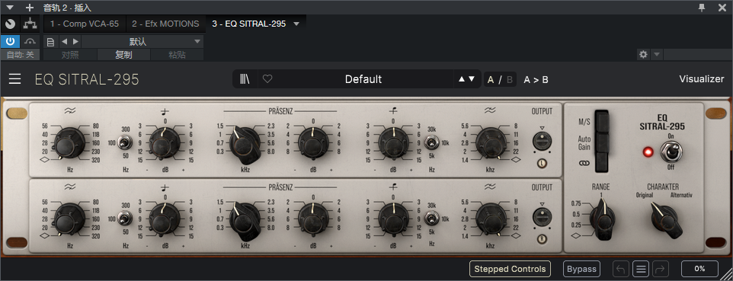Viewport: 733px width, 281px height.
Task: Add a new insert with plus icon
Action: [30, 8]
